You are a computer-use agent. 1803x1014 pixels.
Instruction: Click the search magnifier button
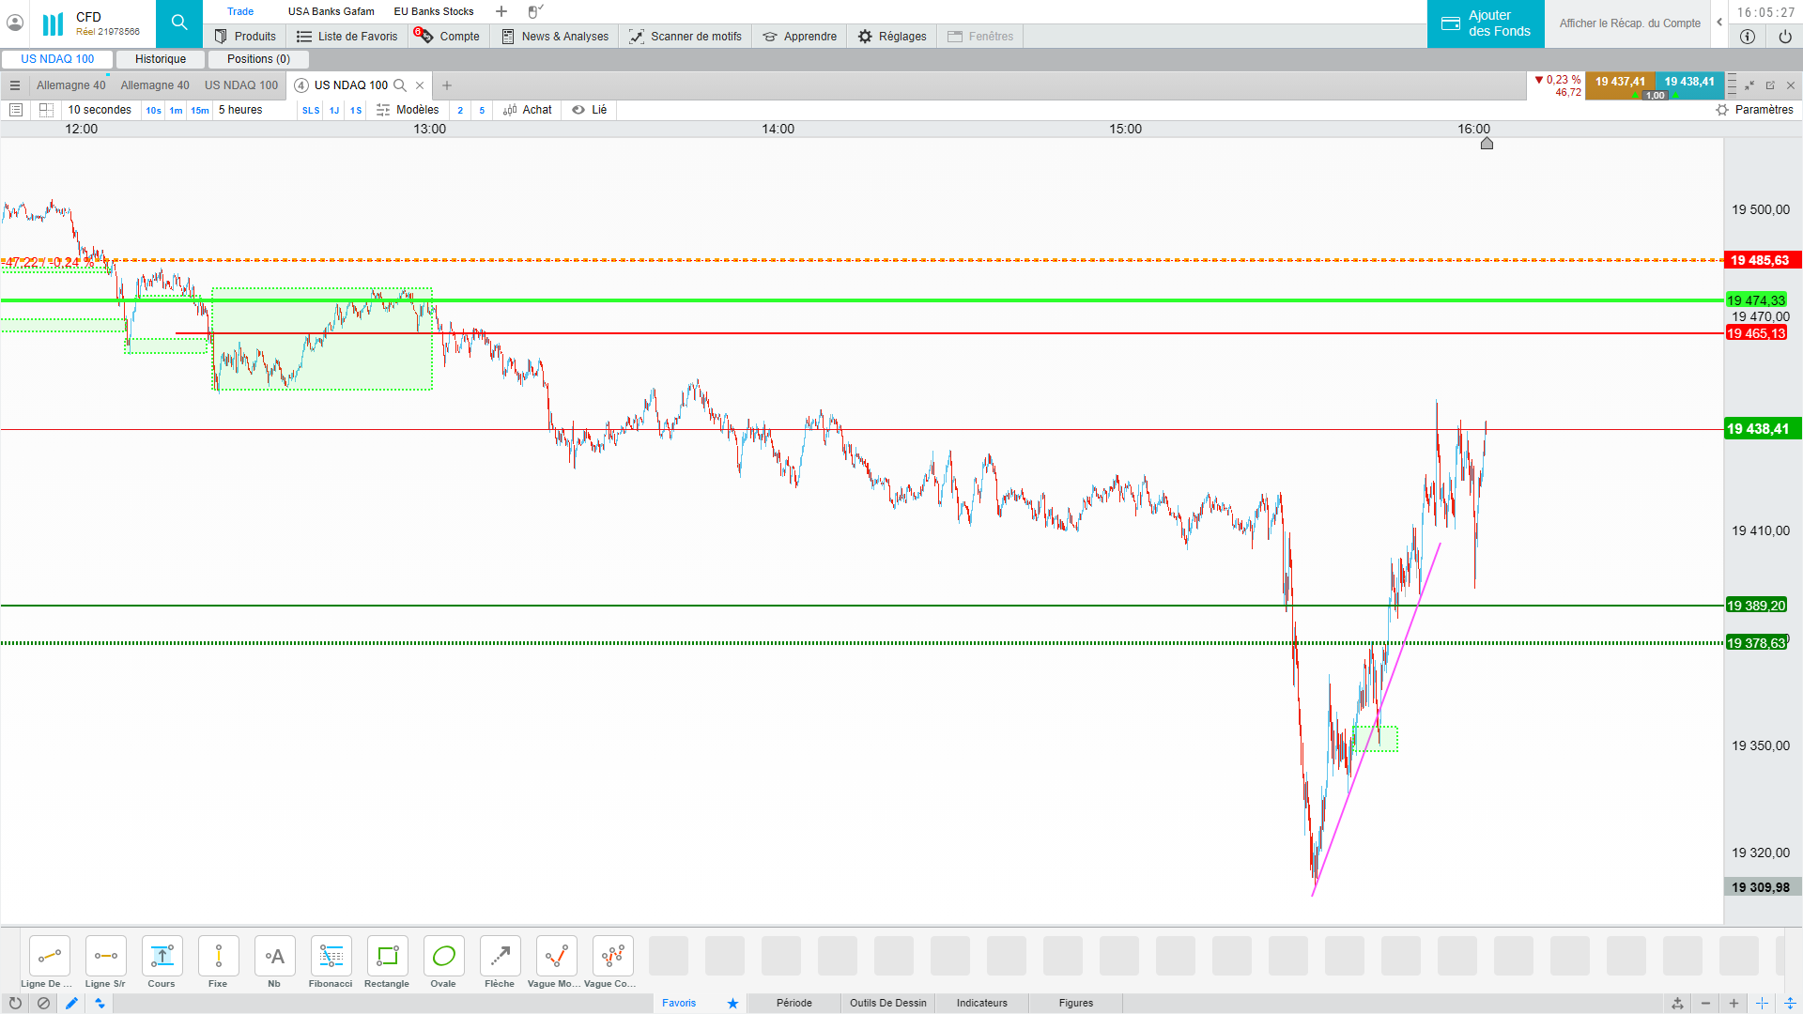point(179,23)
